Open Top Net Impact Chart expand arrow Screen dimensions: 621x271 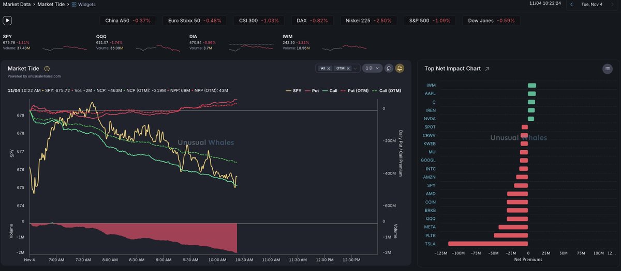click(x=487, y=69)
